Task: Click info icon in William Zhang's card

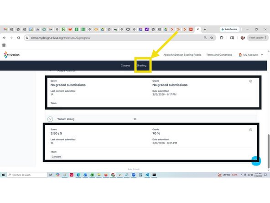Action: pos(250,130)
